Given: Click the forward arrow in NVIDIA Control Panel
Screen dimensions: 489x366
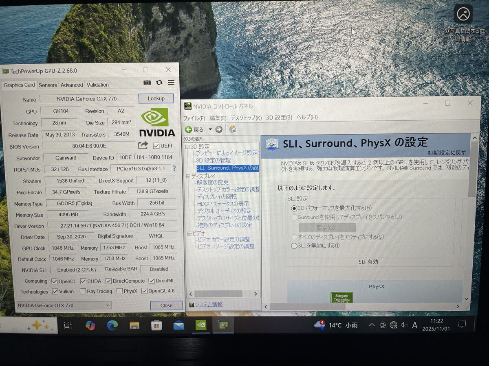Looking at the screenshot, I should coord(219,129).
